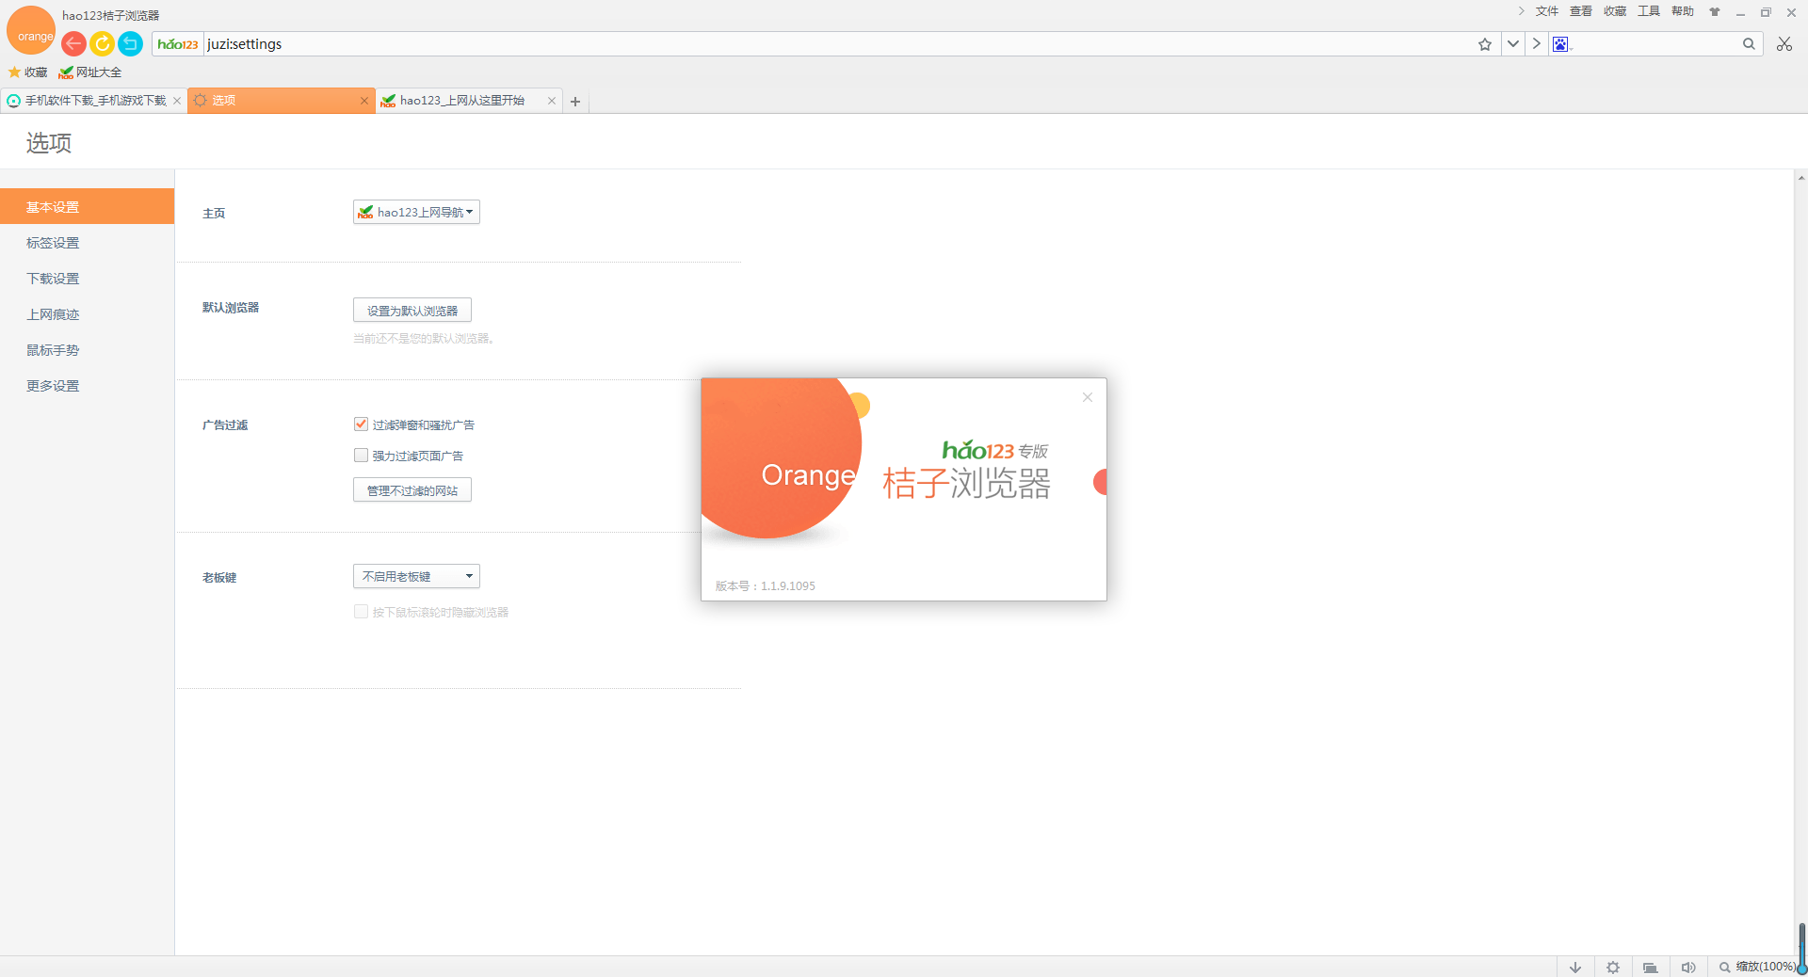Close the about dialog with X

coord(1088,397)
